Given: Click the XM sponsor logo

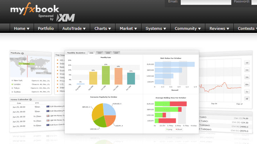Looking at the screenshot, I should click(66, 18).
